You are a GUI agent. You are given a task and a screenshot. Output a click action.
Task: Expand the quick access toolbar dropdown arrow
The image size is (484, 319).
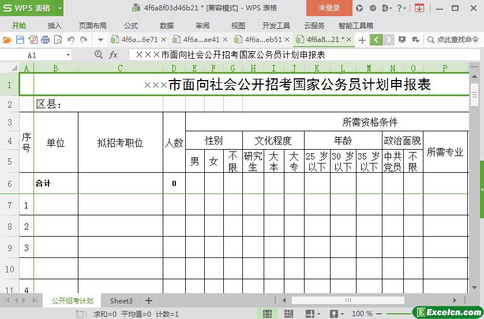point(100,40)
